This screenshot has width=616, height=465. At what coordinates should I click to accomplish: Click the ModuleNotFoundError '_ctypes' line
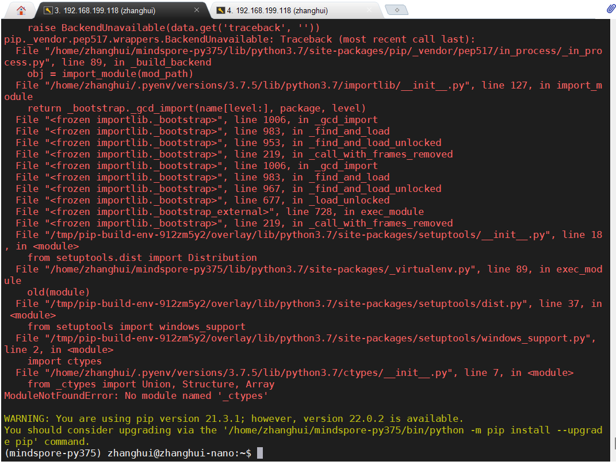[136, 395]
